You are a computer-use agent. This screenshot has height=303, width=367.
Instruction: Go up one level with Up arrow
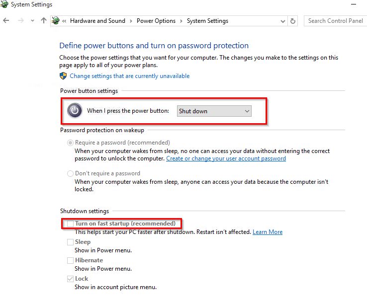44,21
